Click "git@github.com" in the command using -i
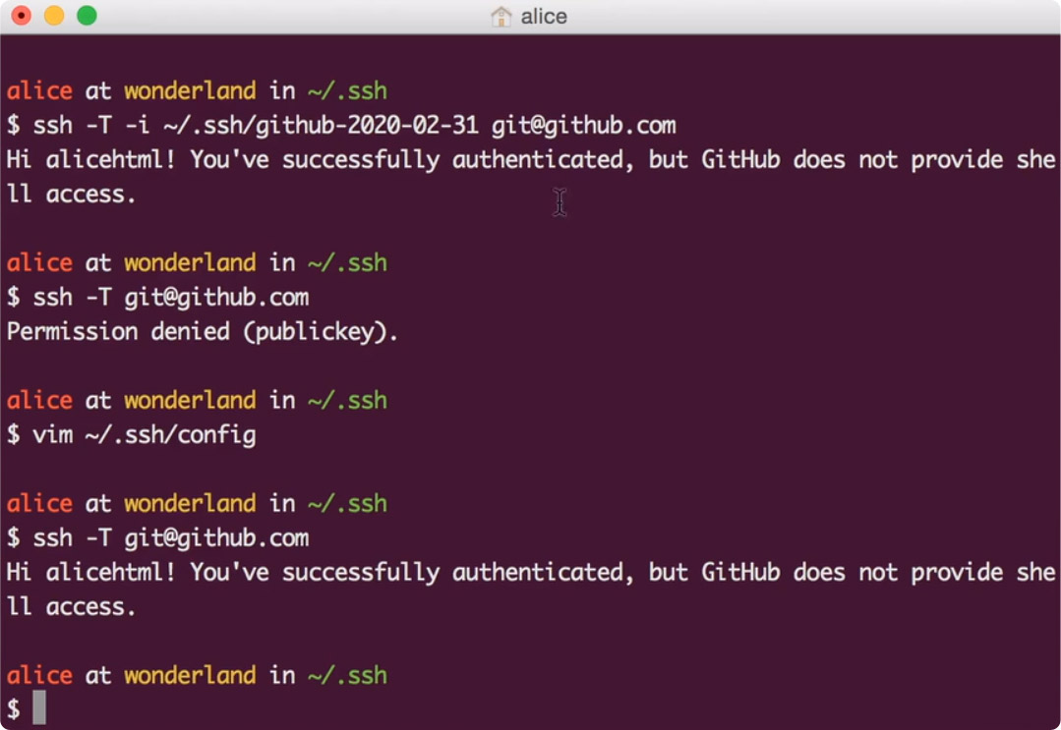 point(583,125)
